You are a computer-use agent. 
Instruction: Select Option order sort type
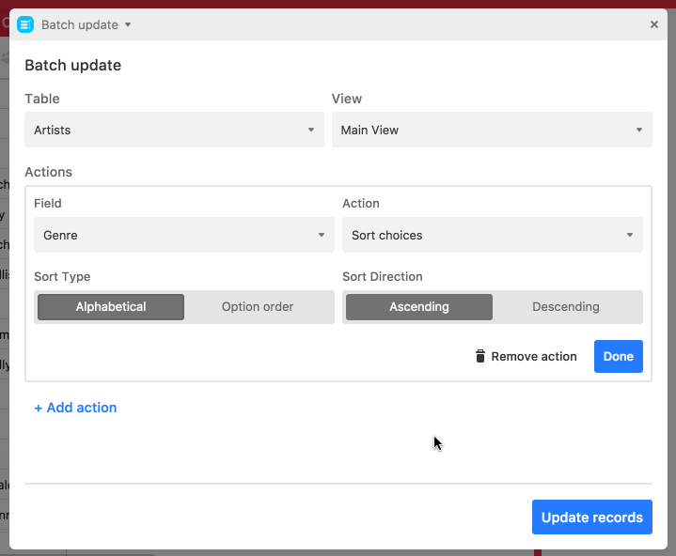click(x=258, y=306)
